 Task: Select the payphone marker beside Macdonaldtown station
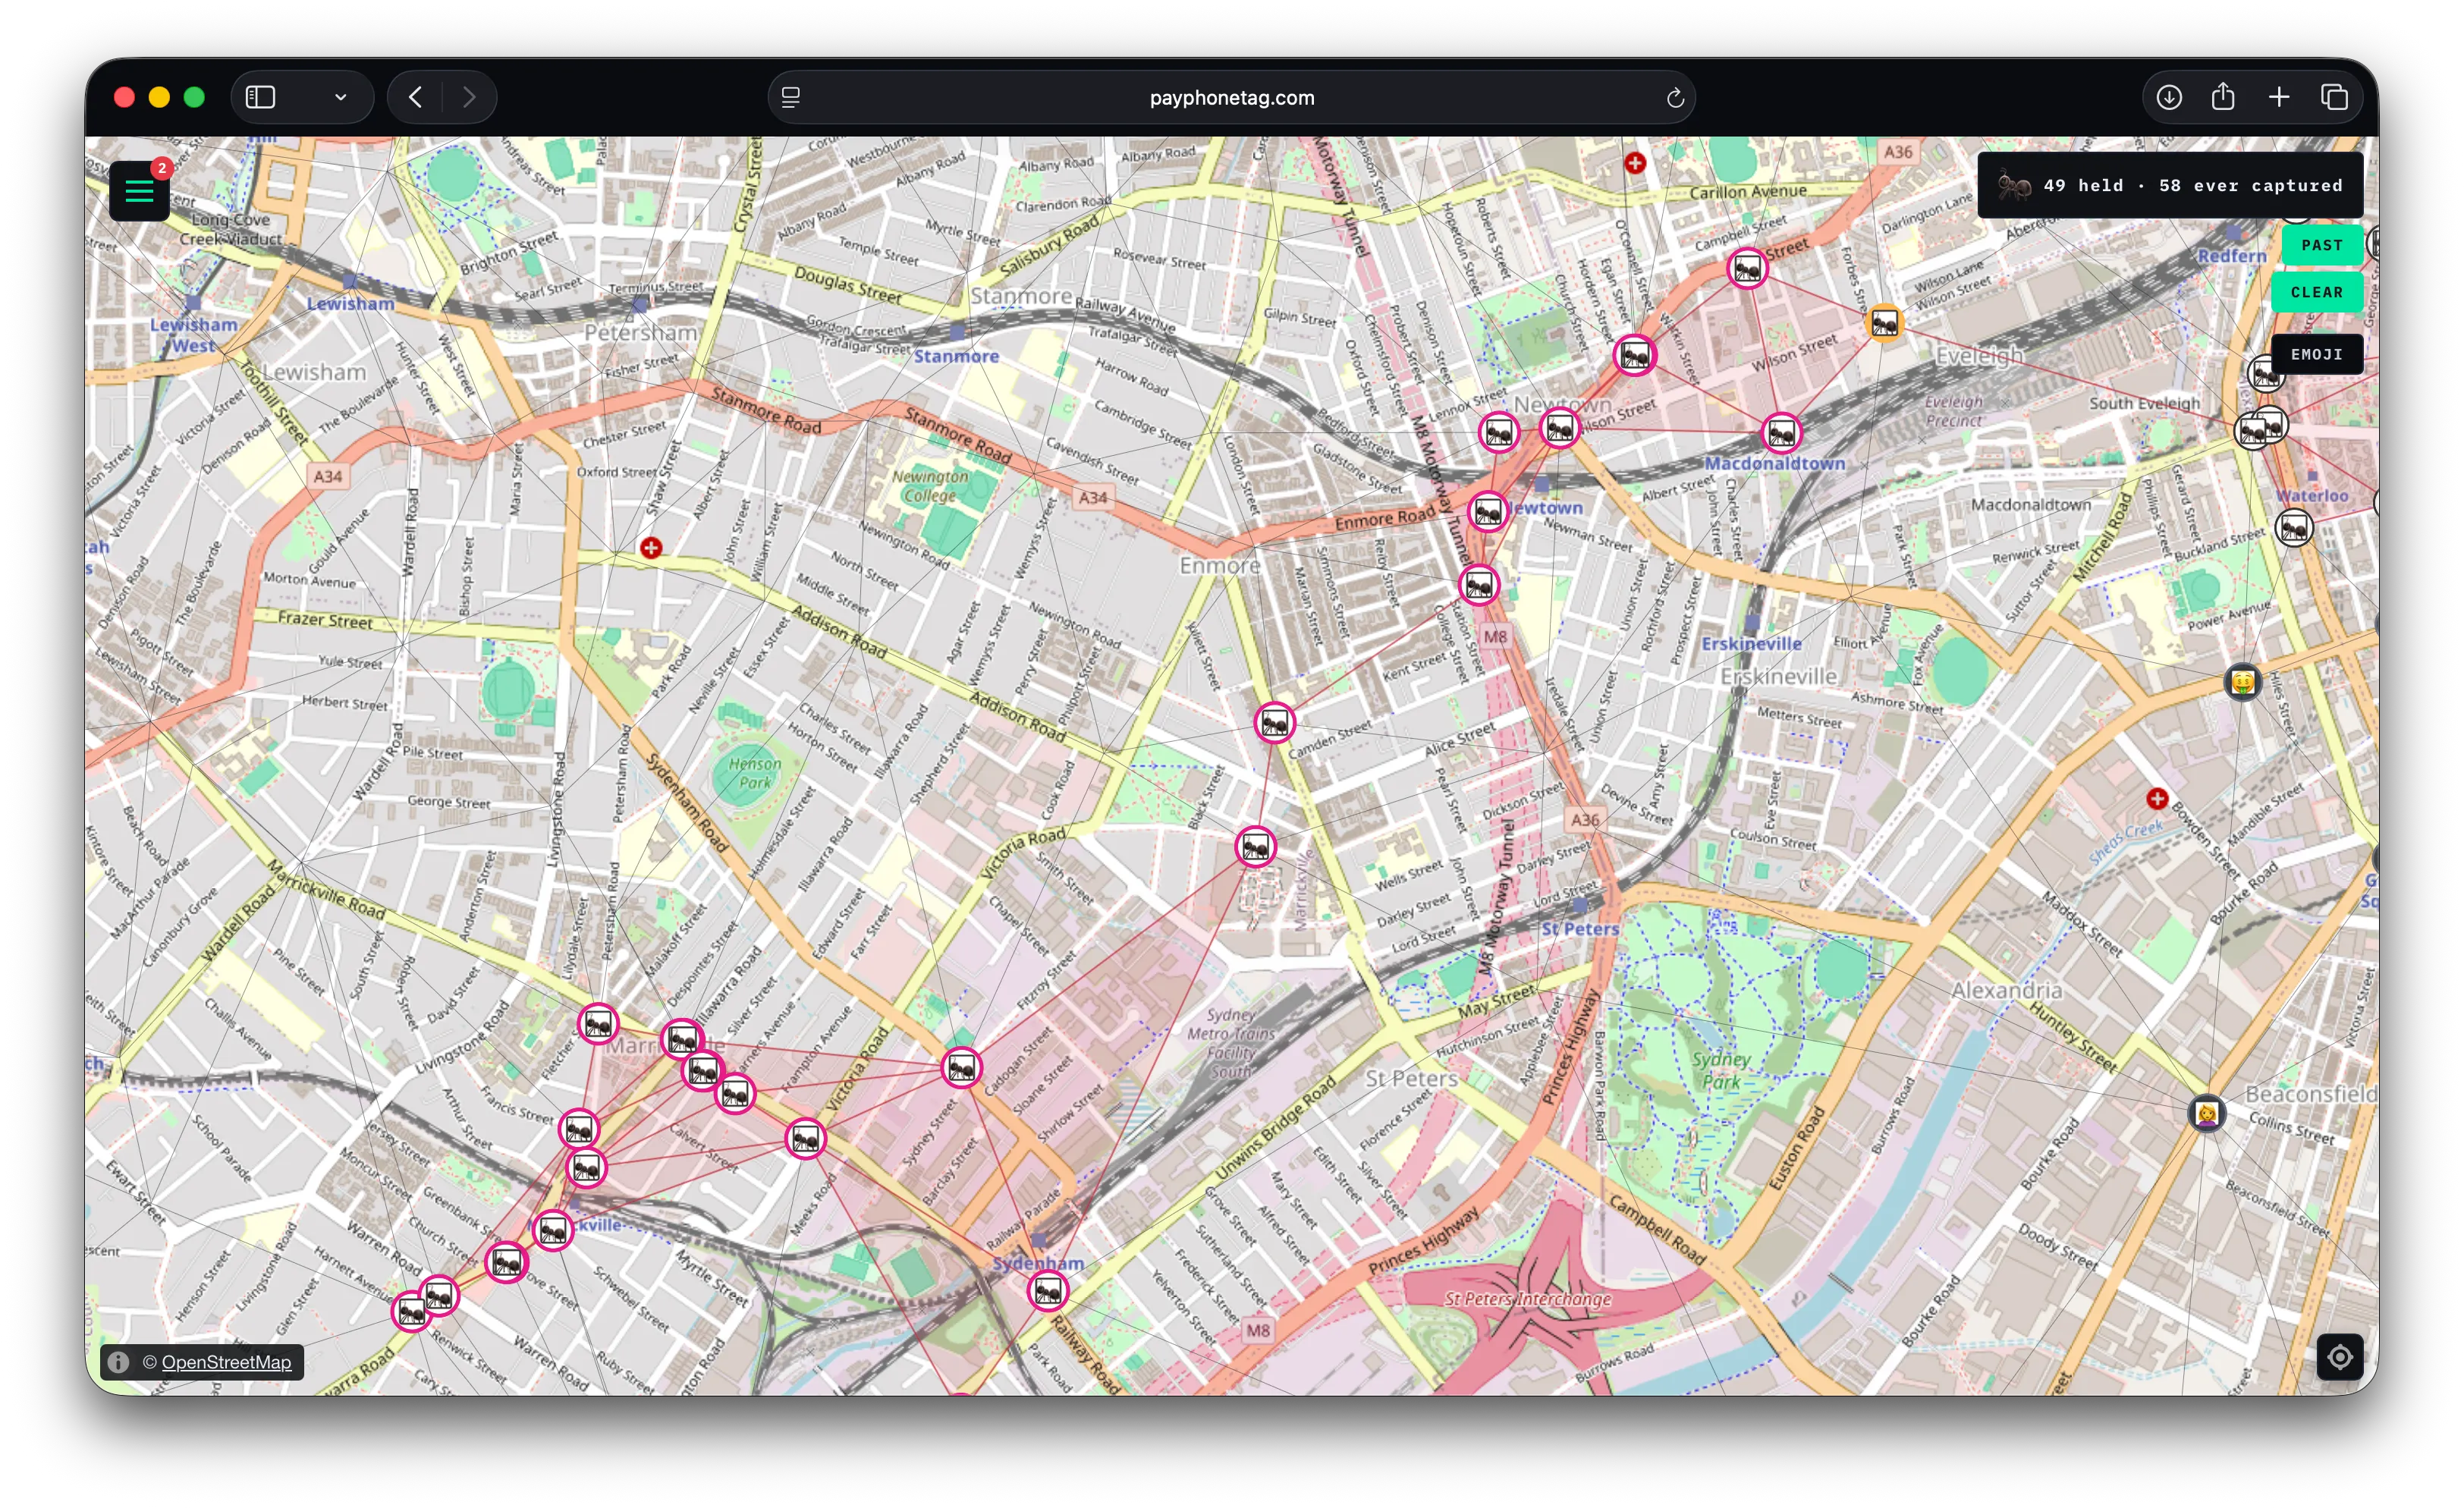(1781, 433)
